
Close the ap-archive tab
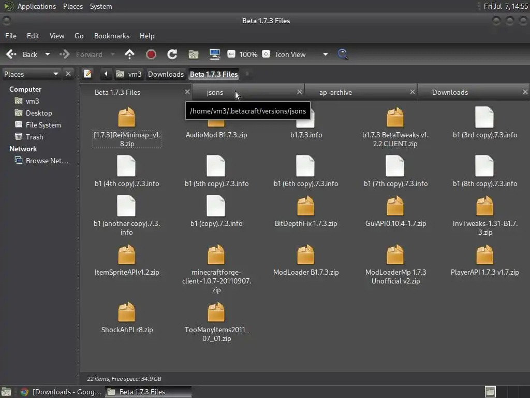click(413, 92)
